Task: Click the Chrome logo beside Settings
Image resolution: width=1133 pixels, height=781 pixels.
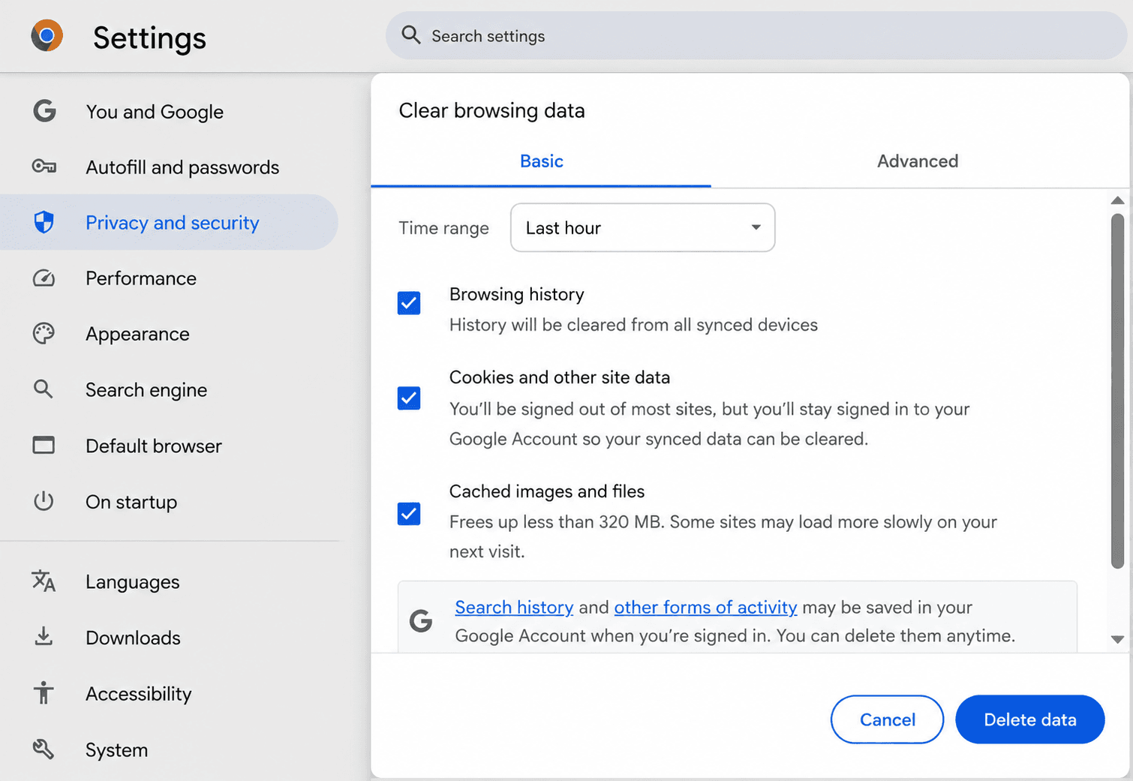Action: pyautogui.click(x=47, y=35)
